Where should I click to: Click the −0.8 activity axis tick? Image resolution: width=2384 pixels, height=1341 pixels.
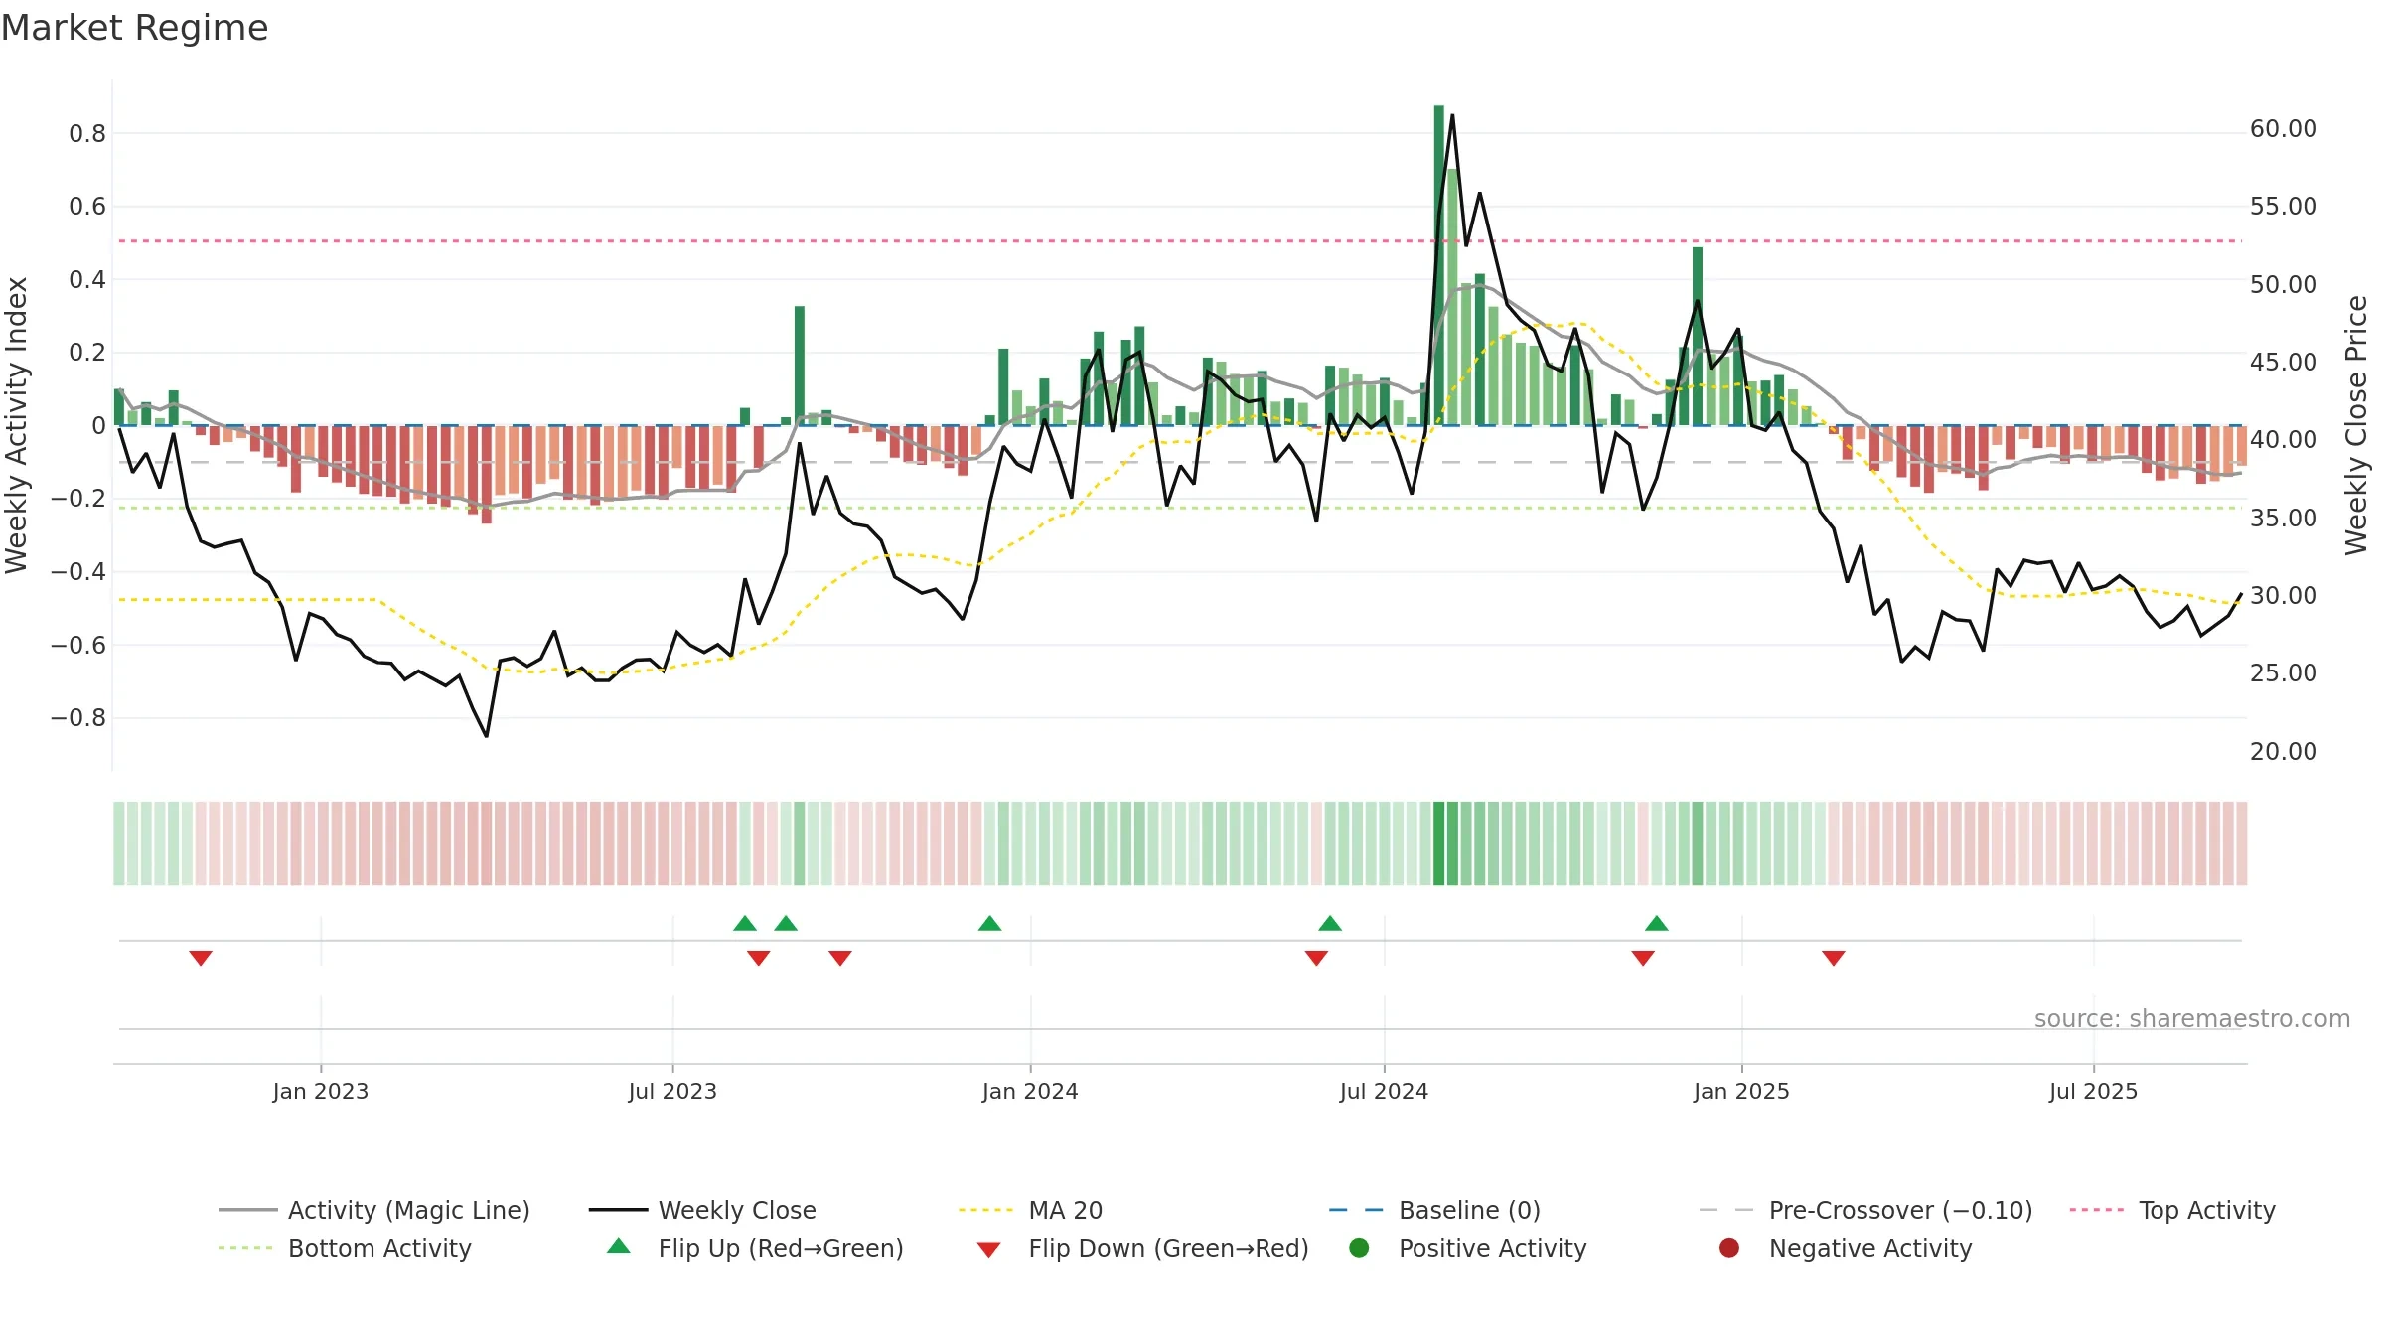(x=77, y=717)
